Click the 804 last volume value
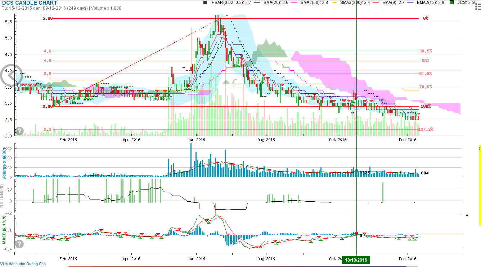Viewport: 481px width, 267px height. (424, 173)
